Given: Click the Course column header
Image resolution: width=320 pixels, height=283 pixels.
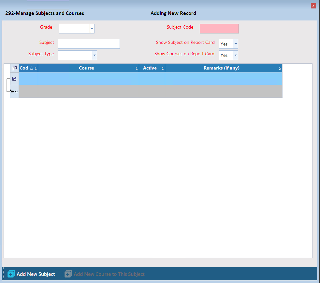Looking at the screenshot, I should [x=86, y=68].
